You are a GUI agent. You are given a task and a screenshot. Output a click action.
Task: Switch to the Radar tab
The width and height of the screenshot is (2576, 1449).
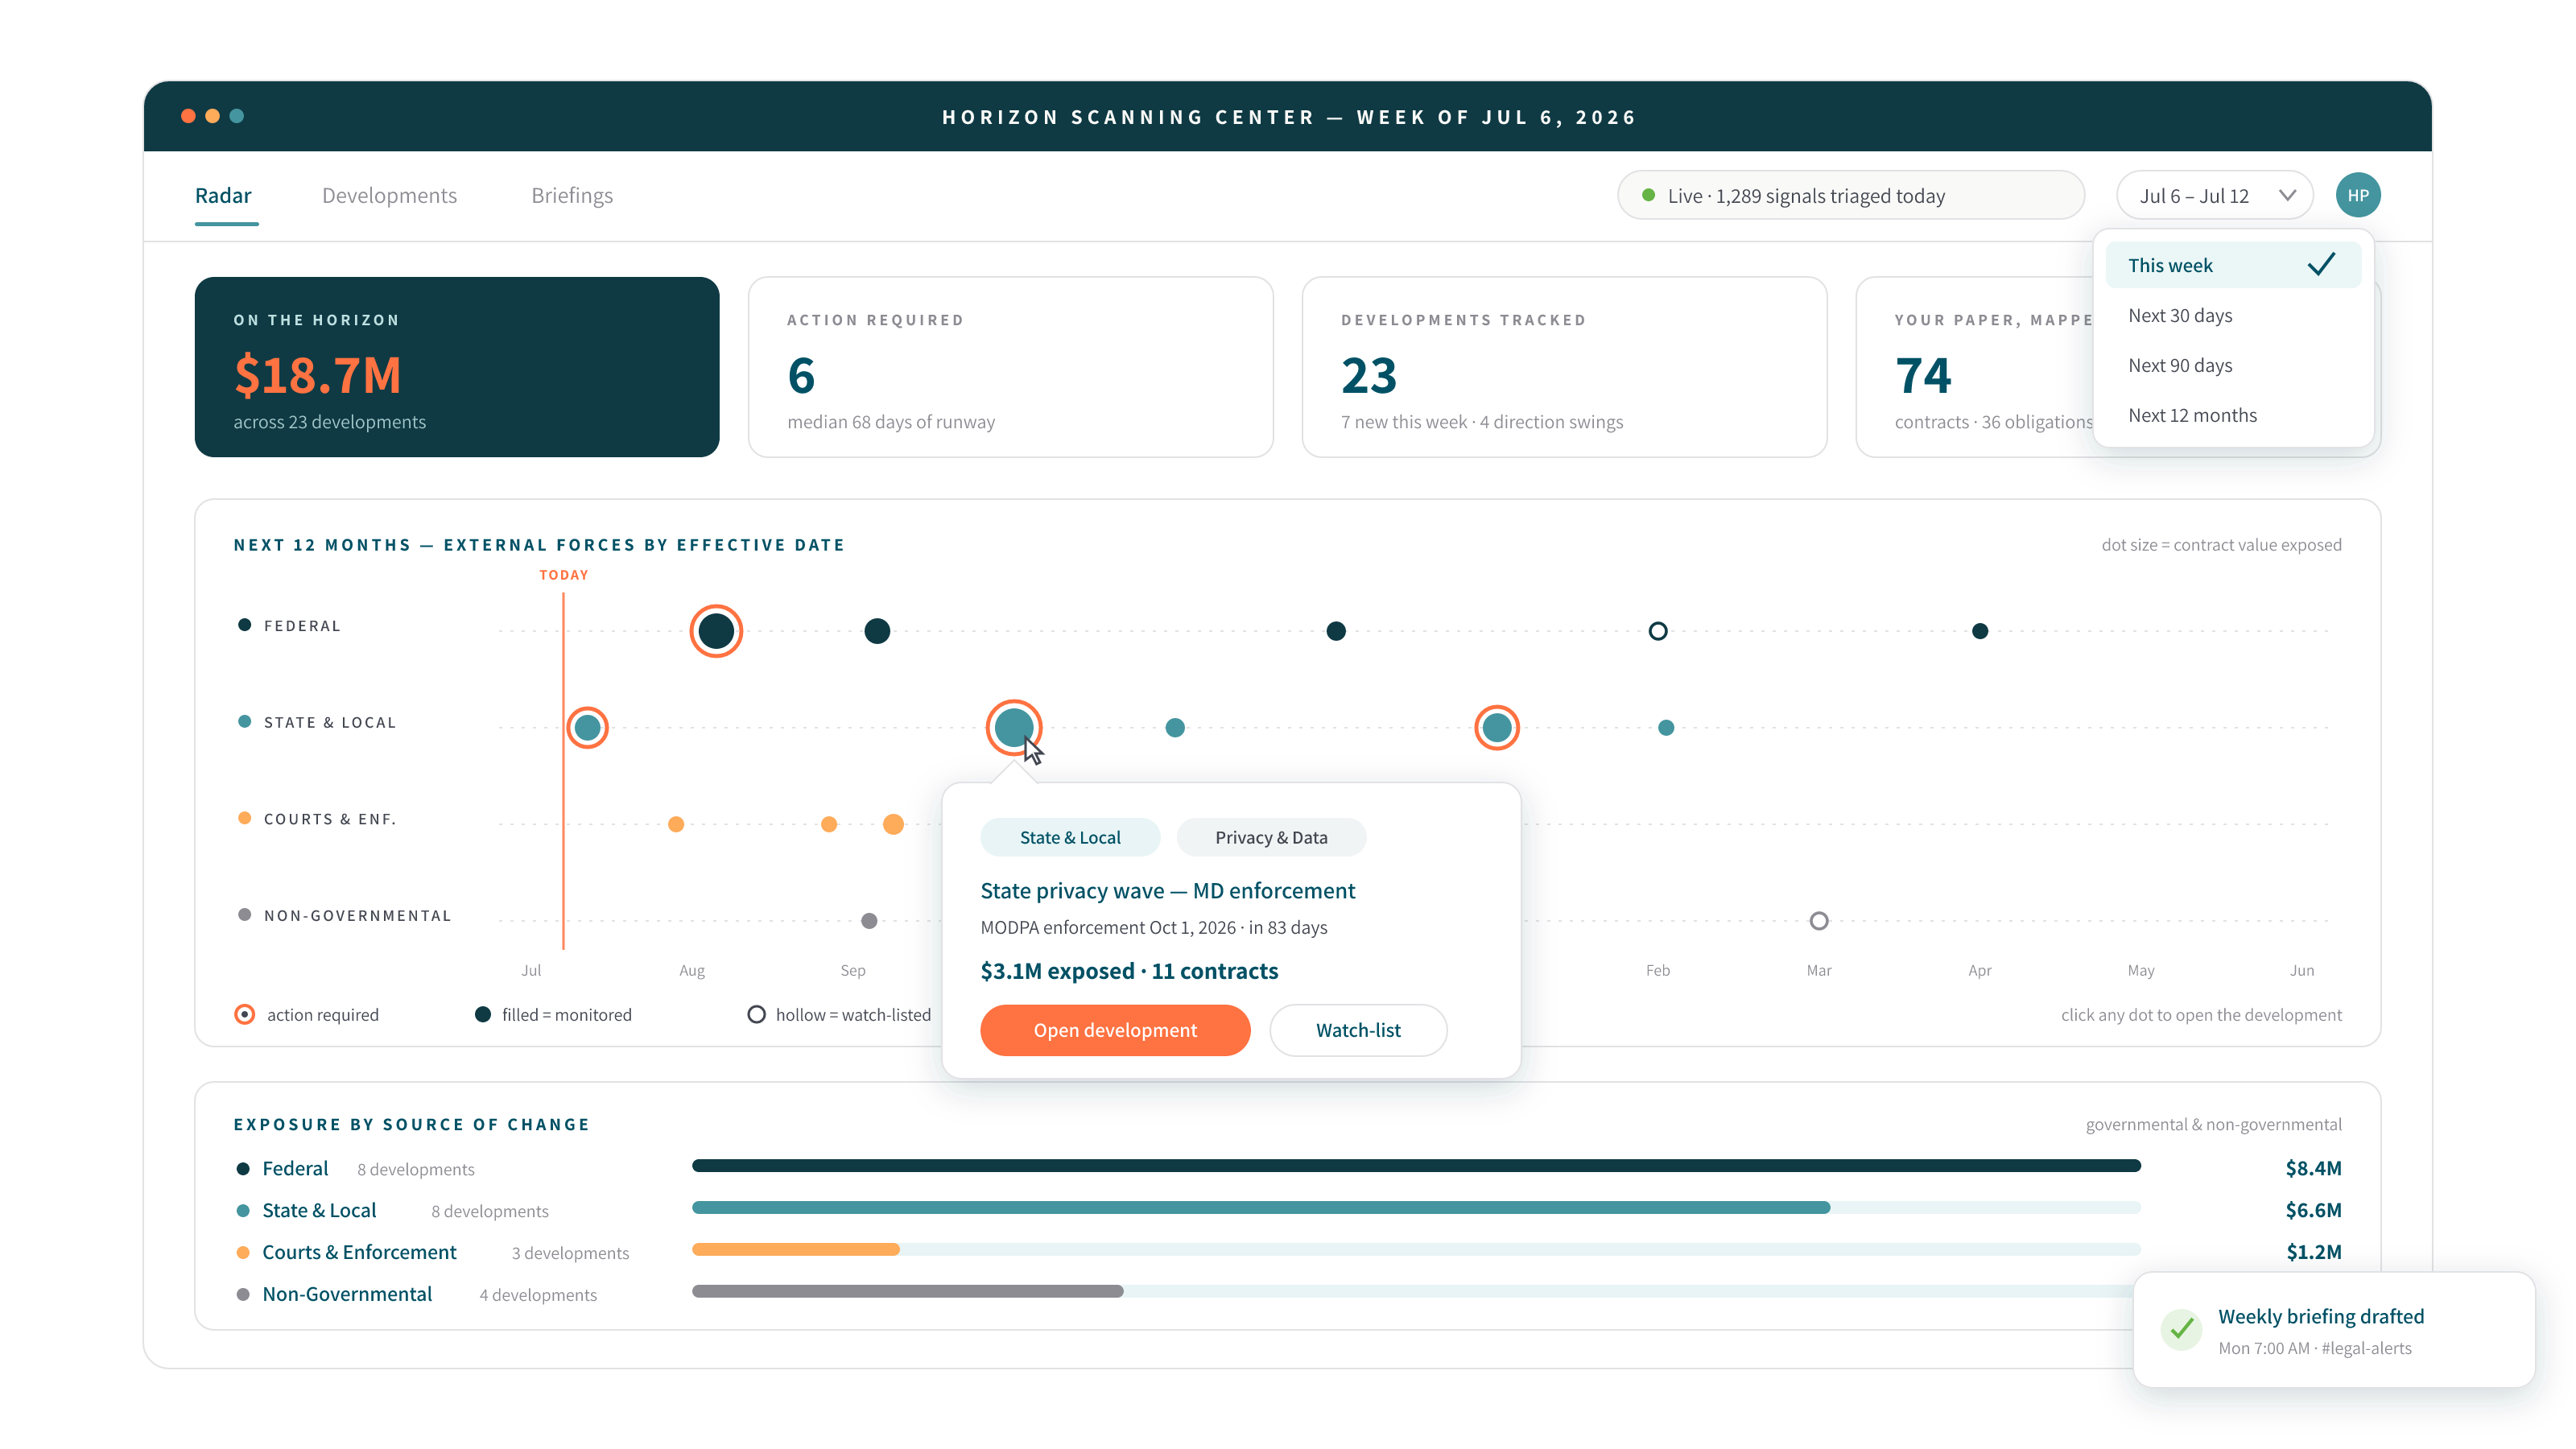(x=223, y=195)
